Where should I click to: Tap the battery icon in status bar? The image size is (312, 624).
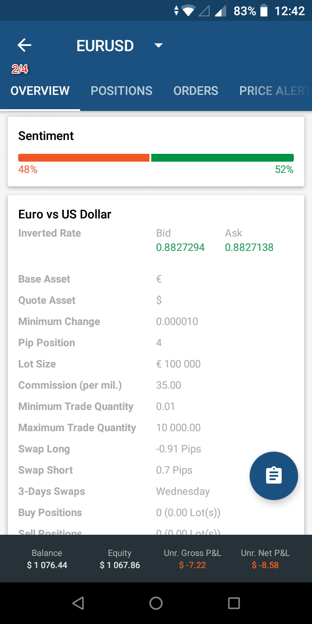click(264, 11)
